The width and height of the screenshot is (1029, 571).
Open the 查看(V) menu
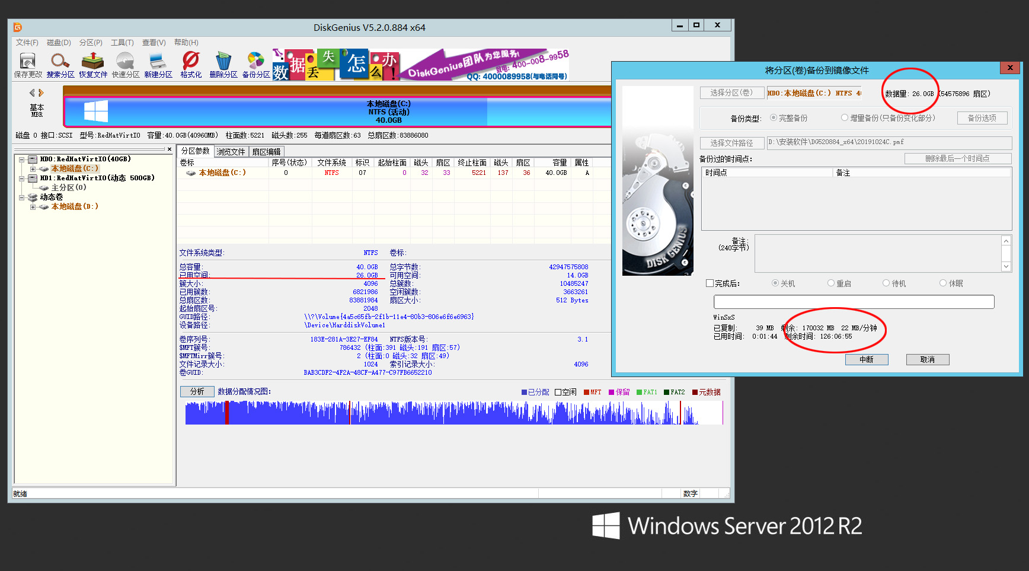point(154,43)
